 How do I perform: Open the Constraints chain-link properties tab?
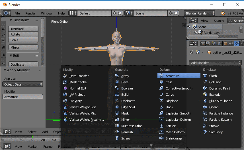[231, 43]
